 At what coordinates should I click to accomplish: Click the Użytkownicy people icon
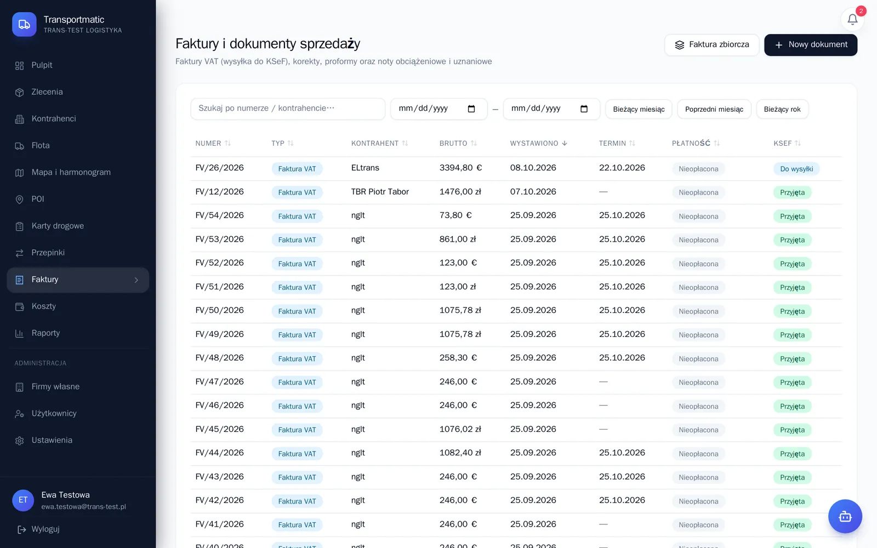(x=20, y=414)
